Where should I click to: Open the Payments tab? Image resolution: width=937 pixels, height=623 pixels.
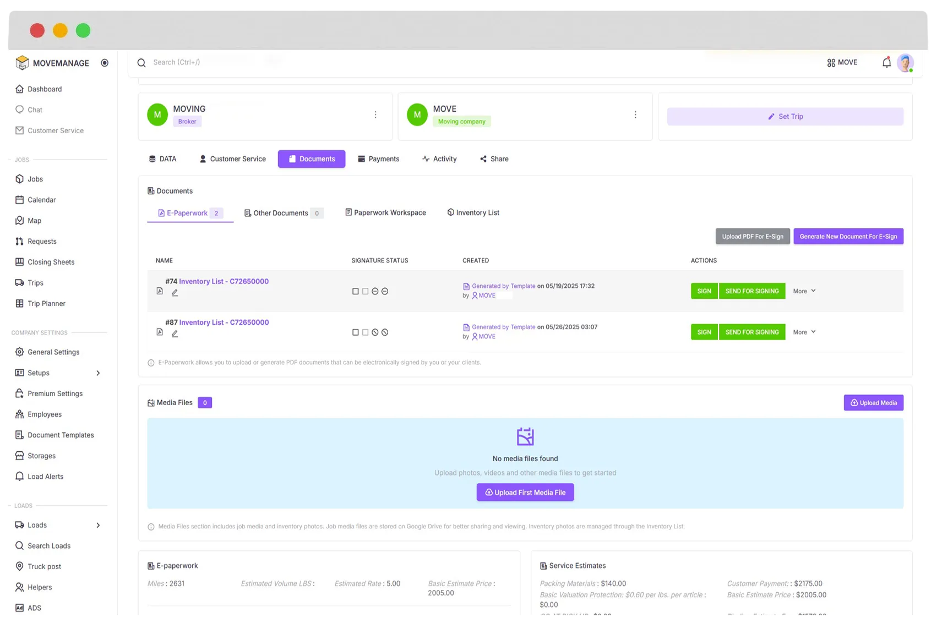pos(379,159)
